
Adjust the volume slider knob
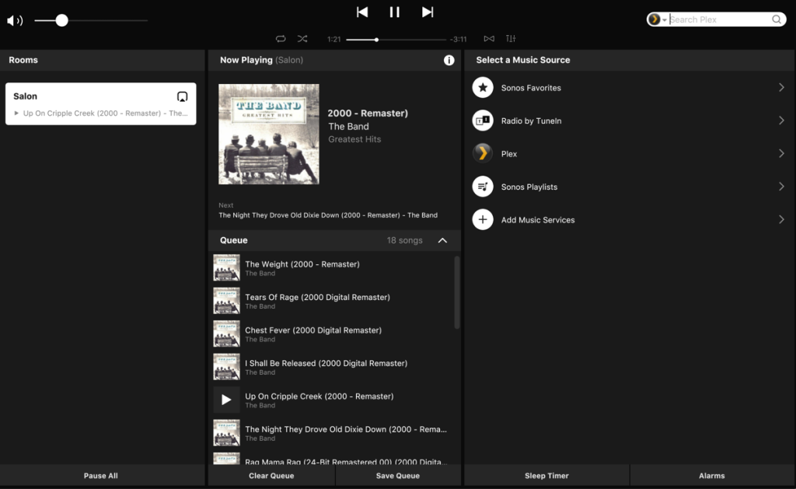coord(61,20)
